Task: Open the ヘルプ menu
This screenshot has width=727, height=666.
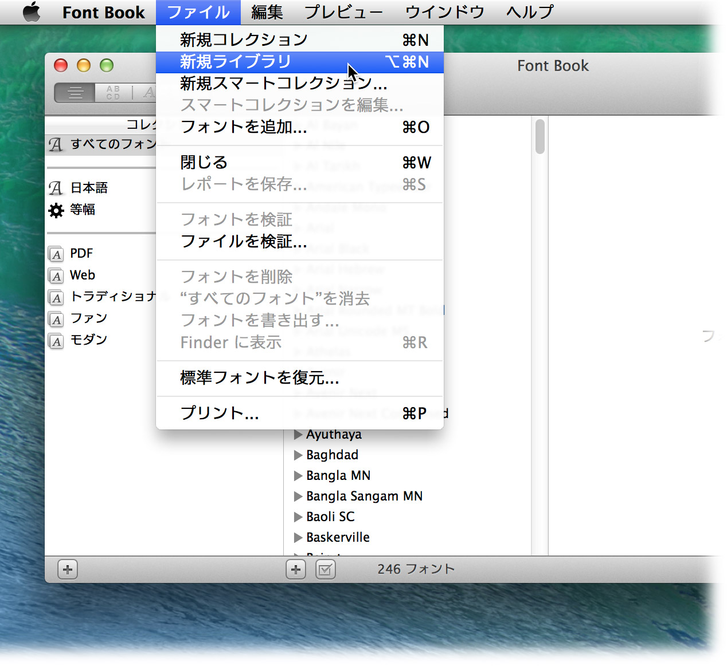Action: (530, 13)
